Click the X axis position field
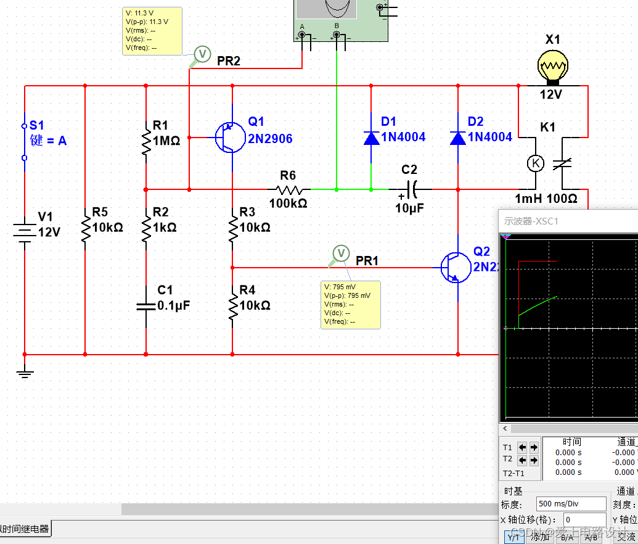 click(x=585, y=520)
